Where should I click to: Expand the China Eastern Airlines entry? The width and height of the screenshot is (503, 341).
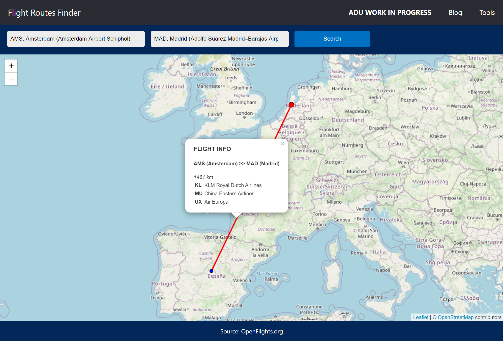coord(228,193)
